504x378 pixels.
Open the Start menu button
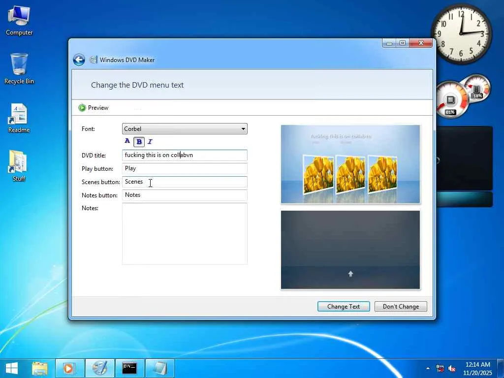pos(12,368)
